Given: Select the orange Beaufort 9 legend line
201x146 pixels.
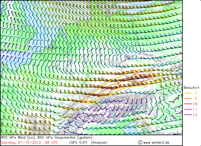Looking at the screenshot, I should click(188, 98).
